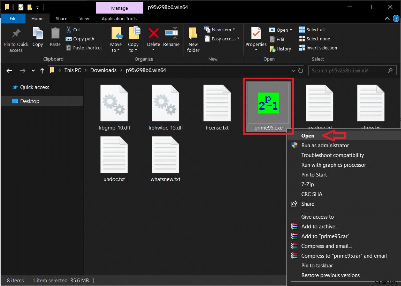This screenshot has height=286, width=401.
Task: Click Select all in the ribbon
Action: [x=312, y=30]
